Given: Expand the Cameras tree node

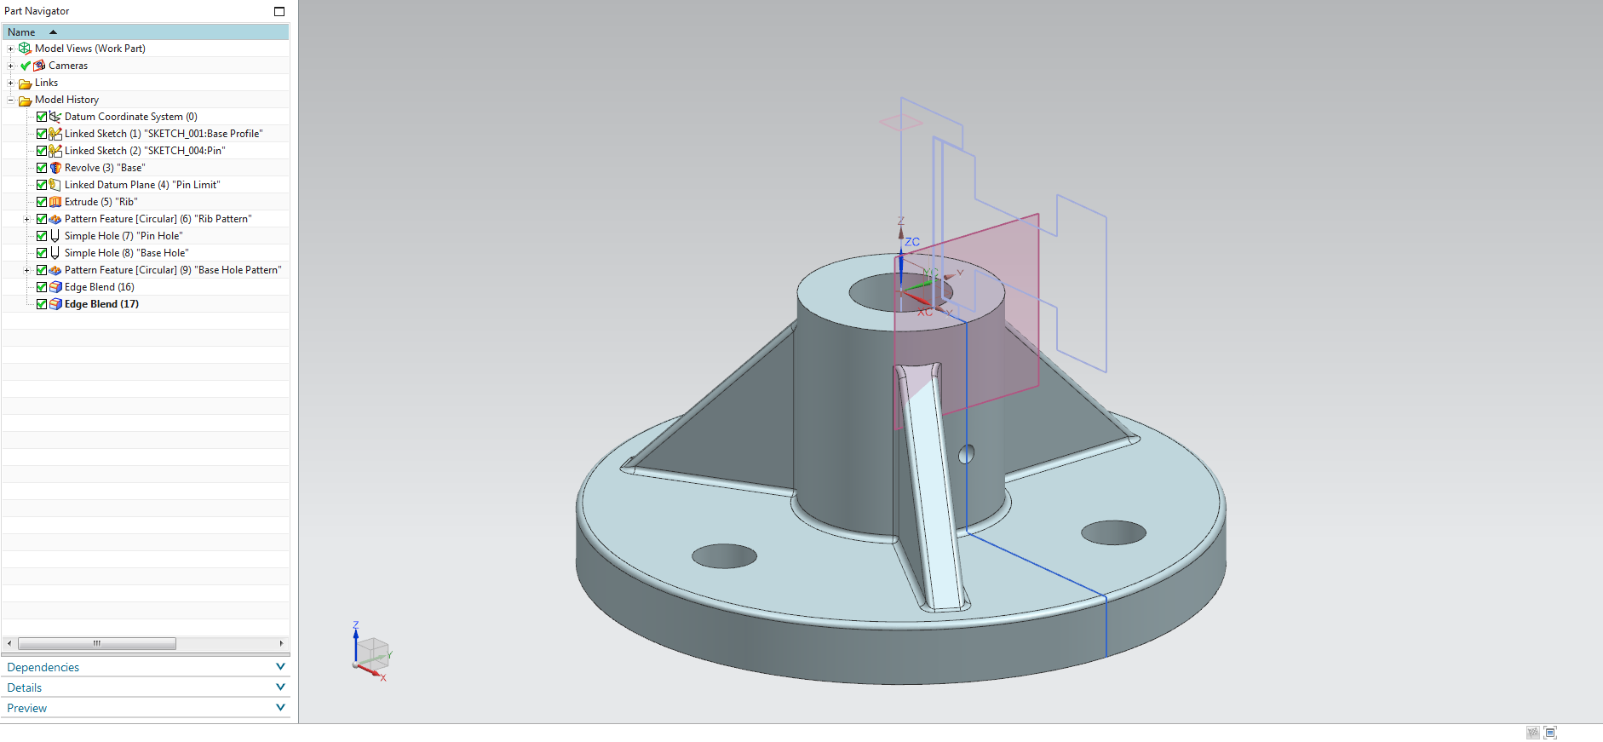Looking at the screenshot, I should [x=11, y=66].
